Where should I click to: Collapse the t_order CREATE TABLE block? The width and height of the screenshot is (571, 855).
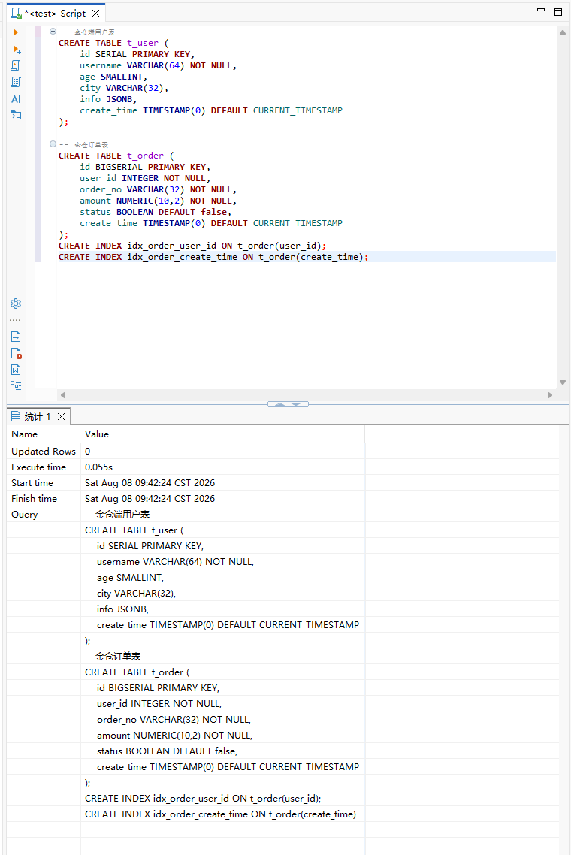pyautogui.click(x=53, y=144)
